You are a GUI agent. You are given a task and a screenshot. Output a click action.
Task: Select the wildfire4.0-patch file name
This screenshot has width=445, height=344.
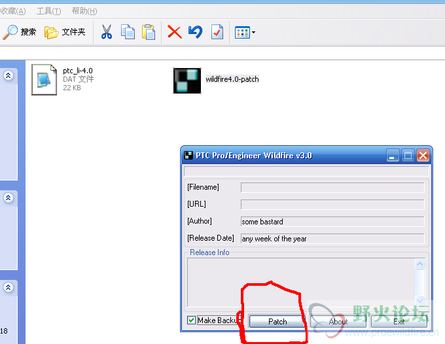pyautogui.click(x=232, y=79)
